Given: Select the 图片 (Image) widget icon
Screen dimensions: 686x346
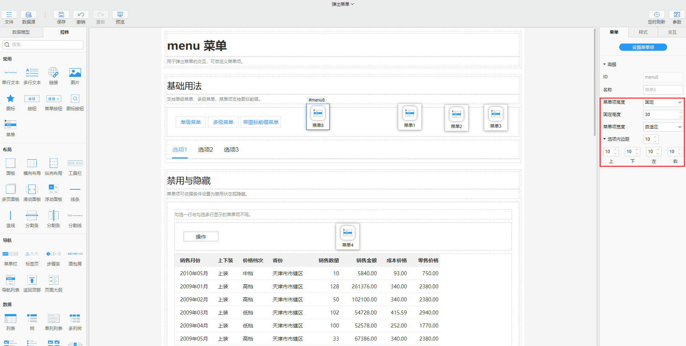Looking at the screenshot, I should point(75,73).
